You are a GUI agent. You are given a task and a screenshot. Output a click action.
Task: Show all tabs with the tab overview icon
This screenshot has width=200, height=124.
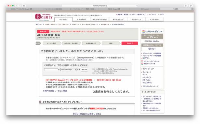tap(191, 6)
